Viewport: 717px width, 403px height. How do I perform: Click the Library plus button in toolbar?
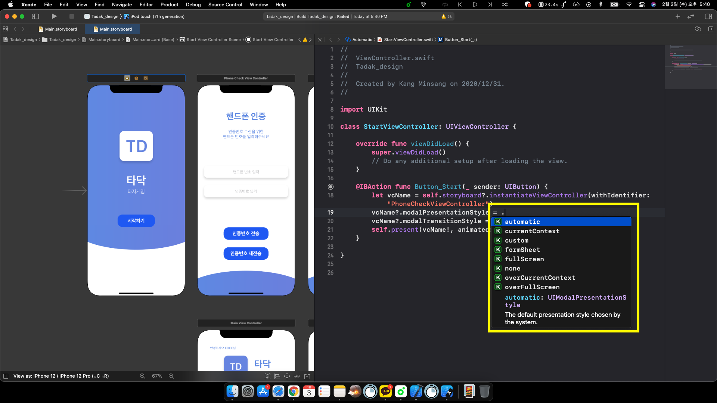click(677, 16)
